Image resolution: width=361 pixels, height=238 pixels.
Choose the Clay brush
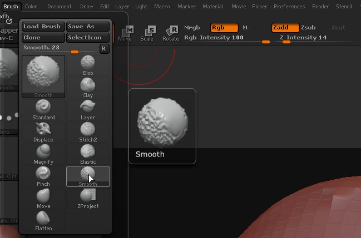tap(88, 88)
